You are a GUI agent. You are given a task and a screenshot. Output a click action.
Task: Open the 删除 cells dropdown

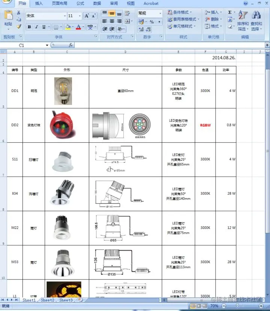click(x=213, y=19)
